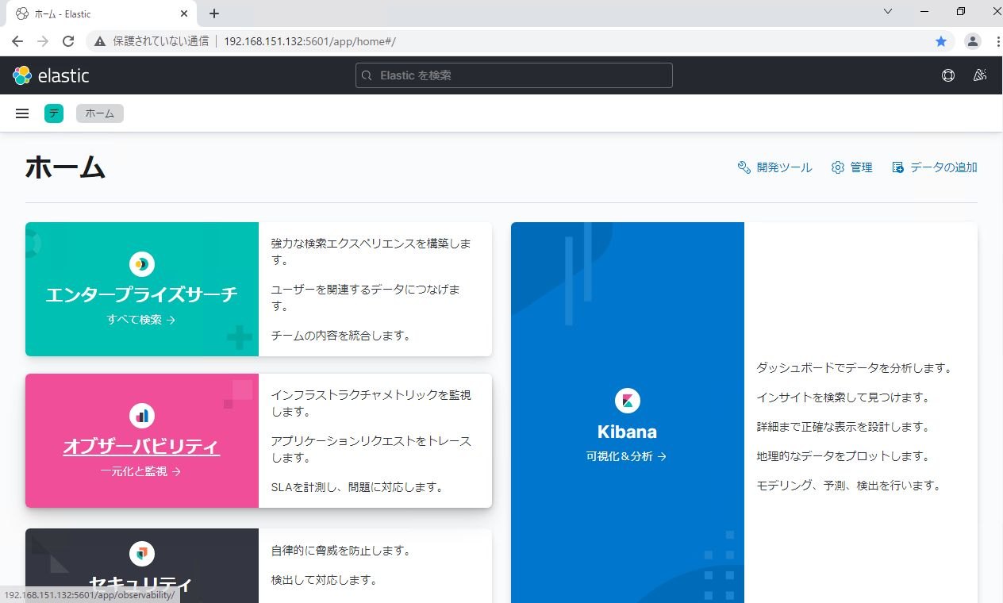
Task: Open a new browser tab
Action: (214, 13)
